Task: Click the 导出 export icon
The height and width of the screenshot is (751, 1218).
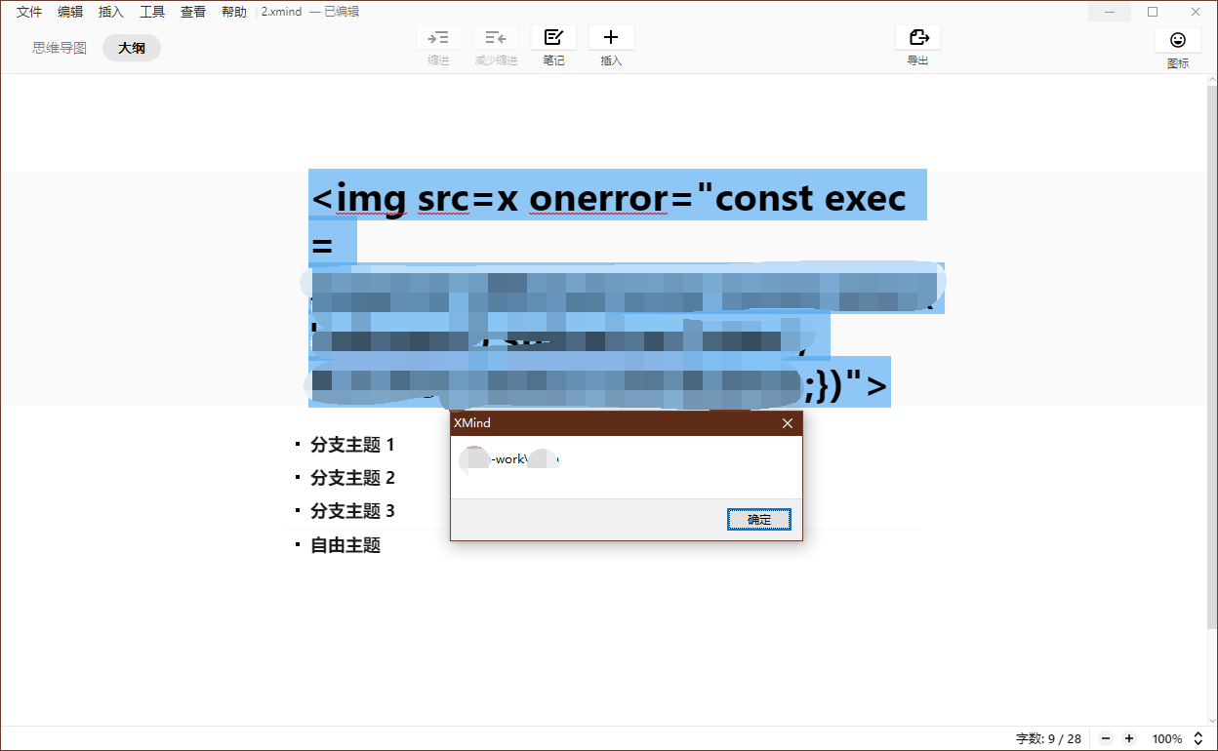Action: 917,38
